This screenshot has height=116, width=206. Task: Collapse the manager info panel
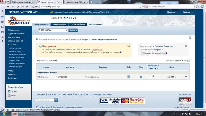coord(186,46)
